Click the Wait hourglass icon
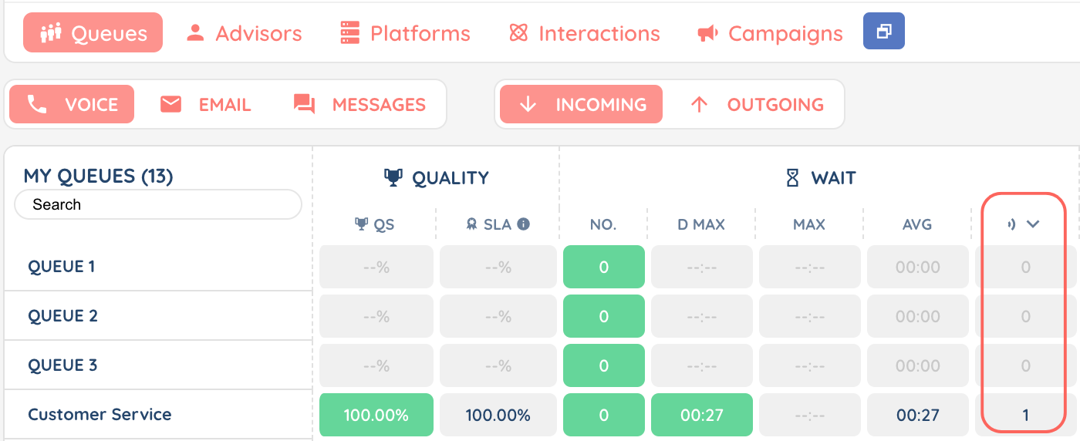 (792, 178)
